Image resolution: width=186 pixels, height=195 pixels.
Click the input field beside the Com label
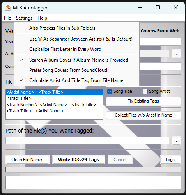click(160, 66)
